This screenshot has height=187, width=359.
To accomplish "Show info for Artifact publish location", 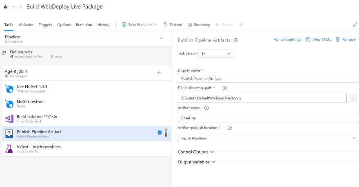I will click(229, 128).
